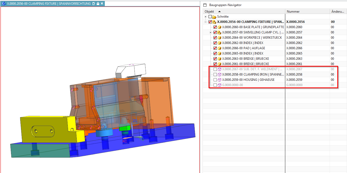Click the Baugruppen-Navigator panel icon

205,5
